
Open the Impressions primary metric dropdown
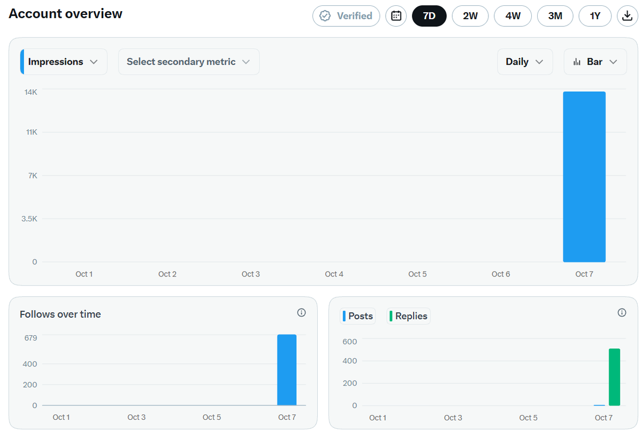64,62
